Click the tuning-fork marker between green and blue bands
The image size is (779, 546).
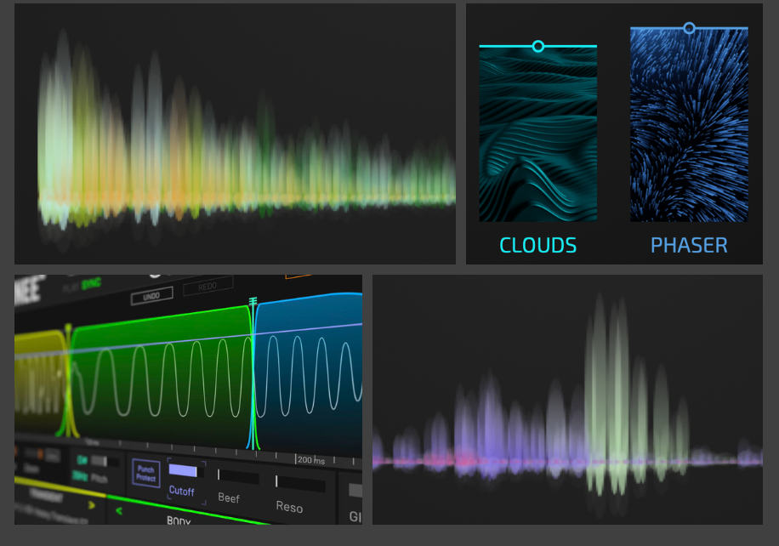[x=254, y=300]
